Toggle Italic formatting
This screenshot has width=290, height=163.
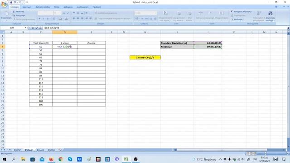(43, 19)
